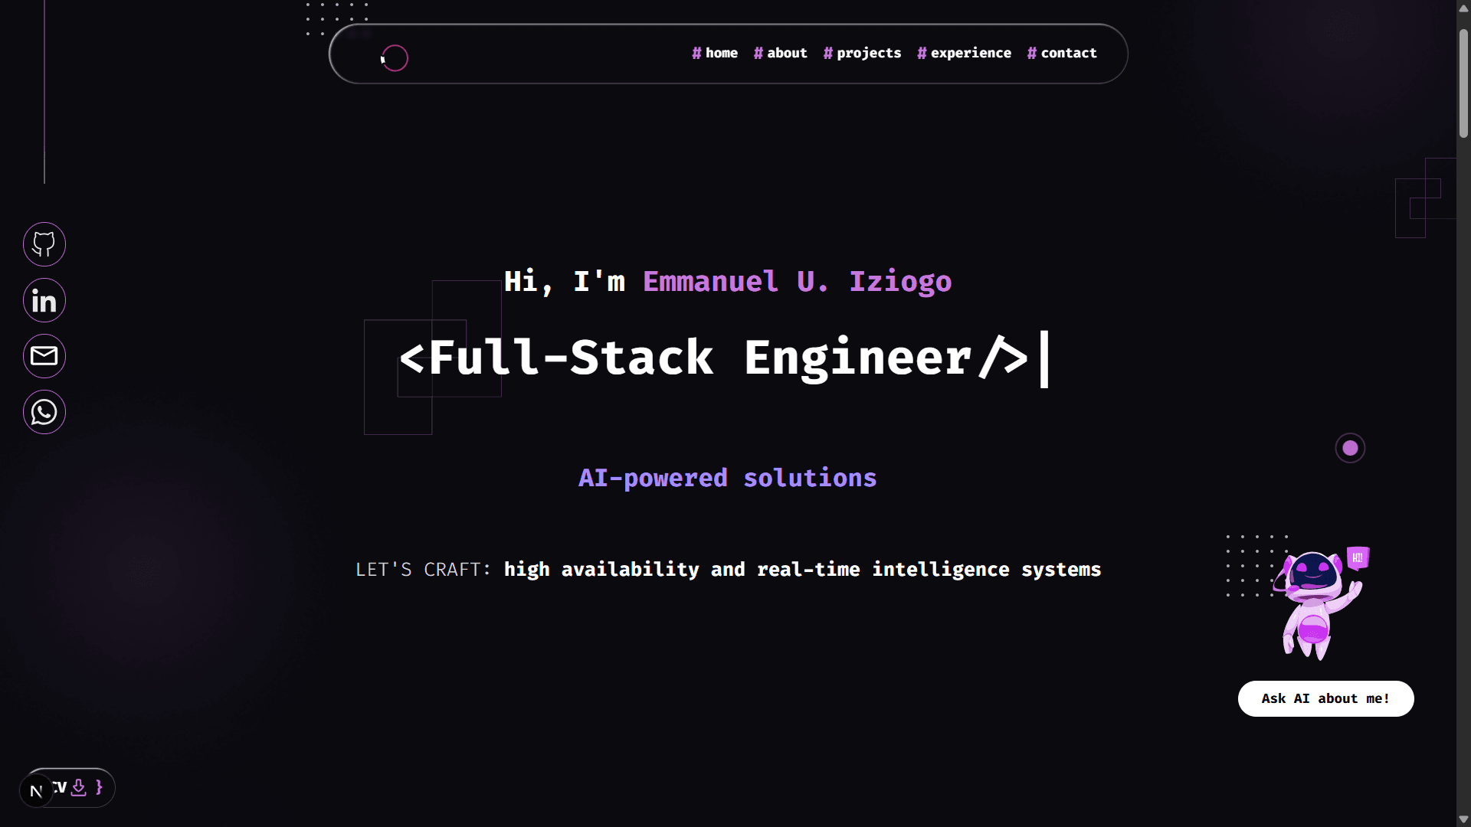
Task: Open the # contact section
Action: click(x=1062, y=53)
